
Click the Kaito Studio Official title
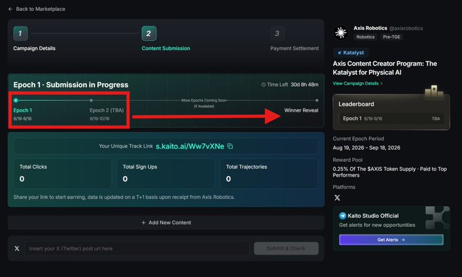(x=373, y=215)
